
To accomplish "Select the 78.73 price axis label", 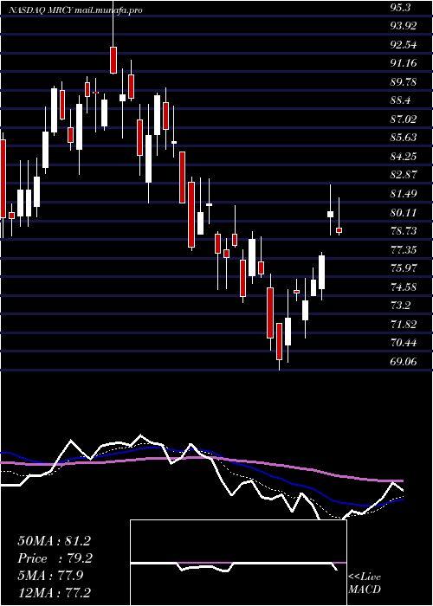I will 404,231.
